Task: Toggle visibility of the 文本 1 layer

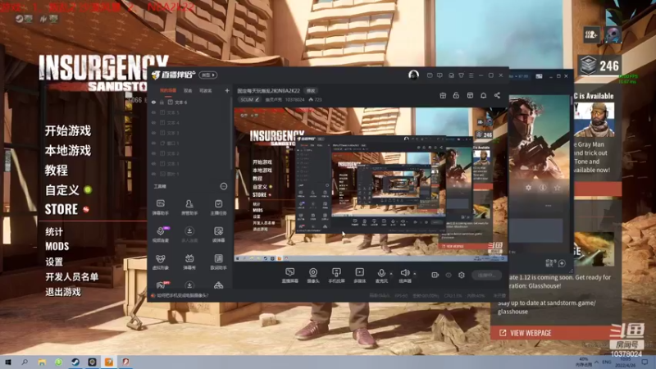Action: click(153, 163)
